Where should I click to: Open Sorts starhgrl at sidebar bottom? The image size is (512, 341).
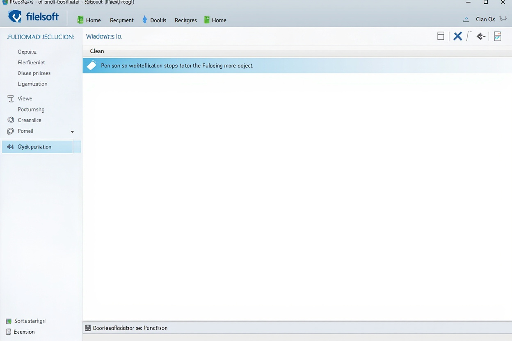tap(30, 321)
